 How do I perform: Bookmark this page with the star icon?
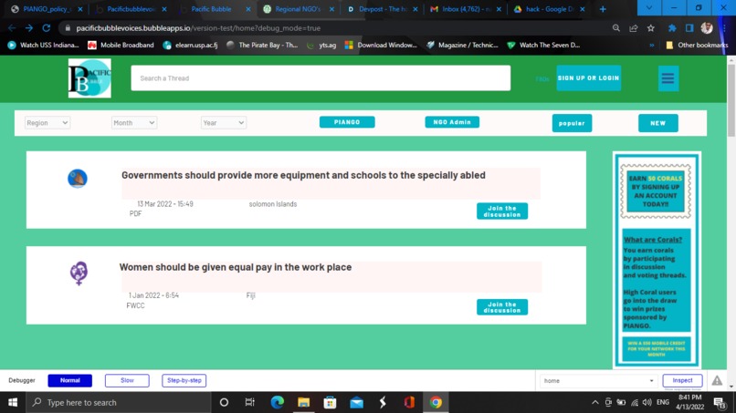pos(650,28)
